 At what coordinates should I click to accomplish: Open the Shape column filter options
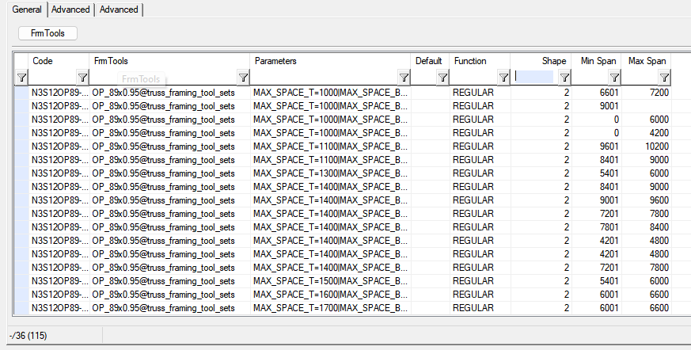tap(564, 78)
